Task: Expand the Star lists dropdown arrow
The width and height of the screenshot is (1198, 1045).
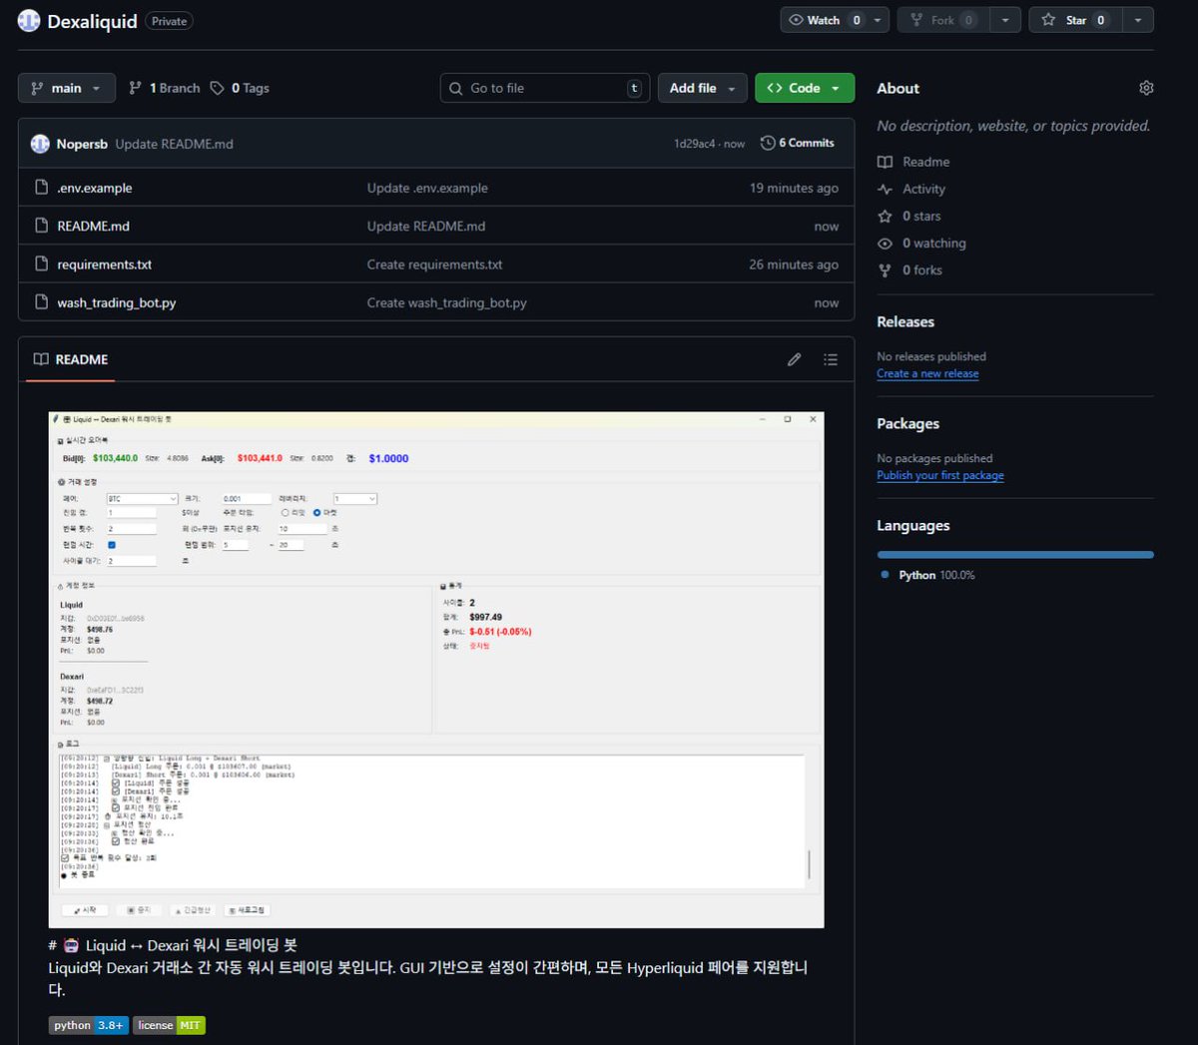Action: click(x=1138, y=20)
